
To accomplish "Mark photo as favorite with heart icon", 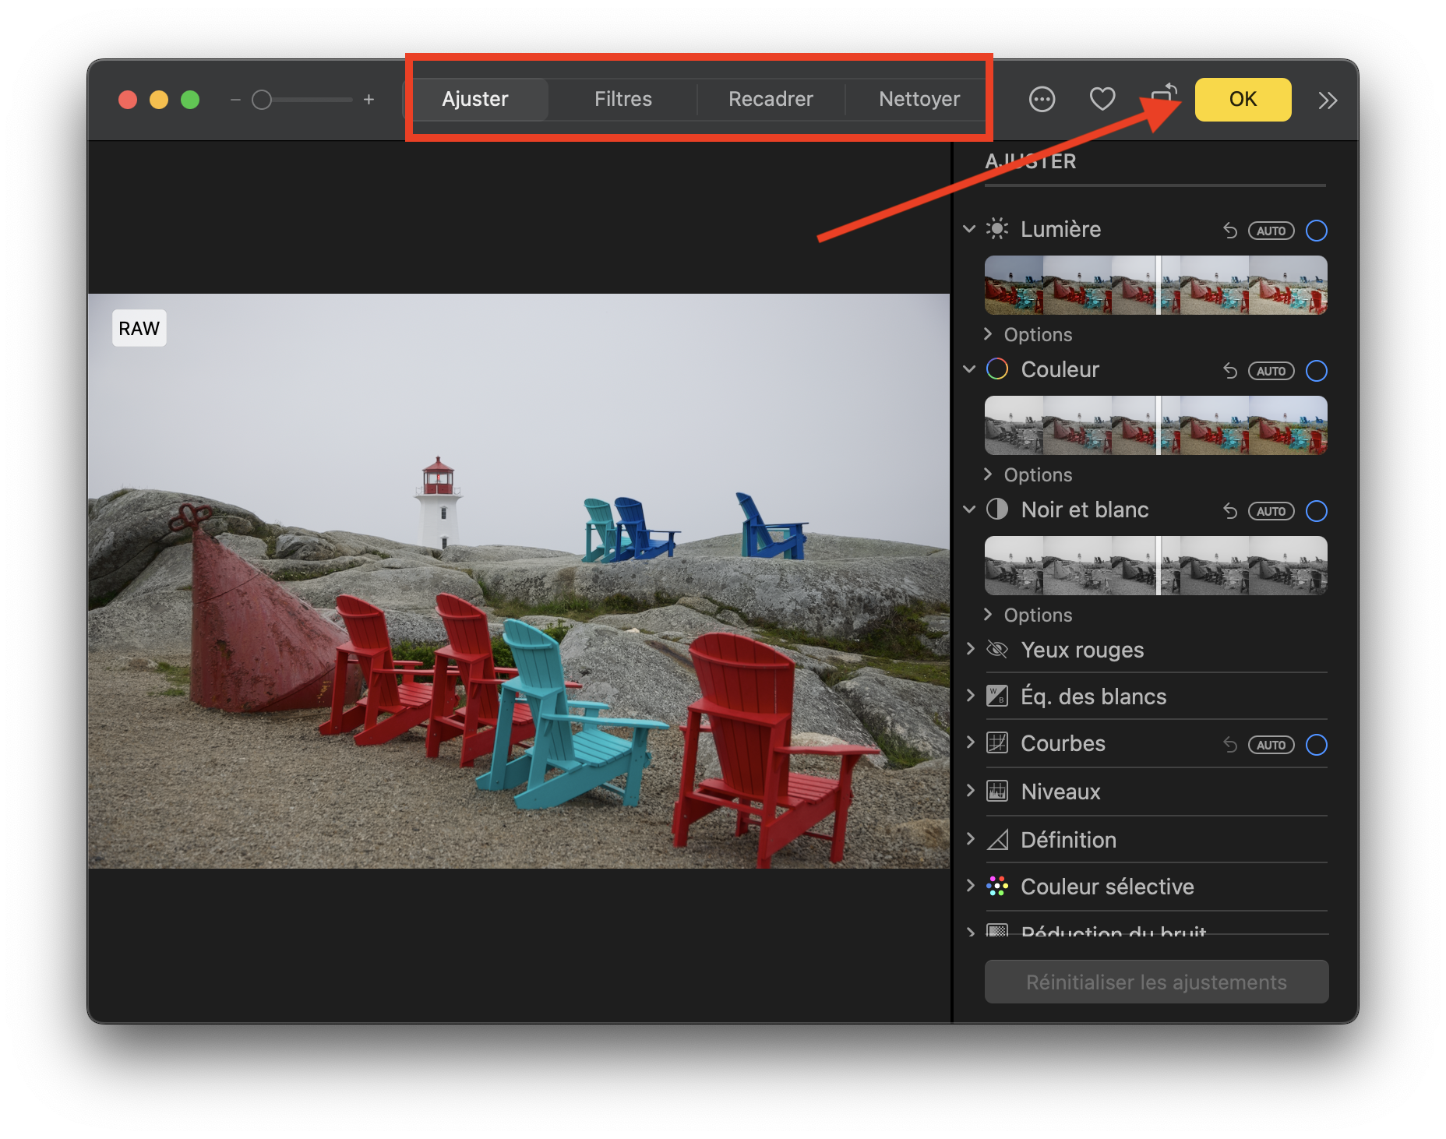I will click(x=1102, y=100).
